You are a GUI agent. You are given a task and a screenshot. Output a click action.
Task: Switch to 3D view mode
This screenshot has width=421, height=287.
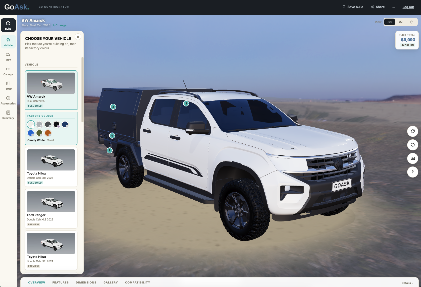point(390,22)
